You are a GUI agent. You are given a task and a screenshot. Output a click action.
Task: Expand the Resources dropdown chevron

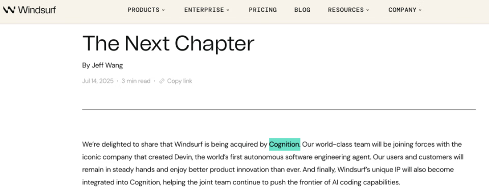click(367, 10)
